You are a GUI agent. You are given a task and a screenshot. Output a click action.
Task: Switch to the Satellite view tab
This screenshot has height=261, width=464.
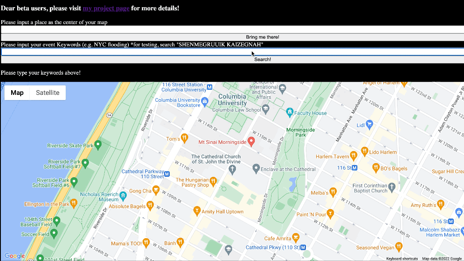(48, 93)
